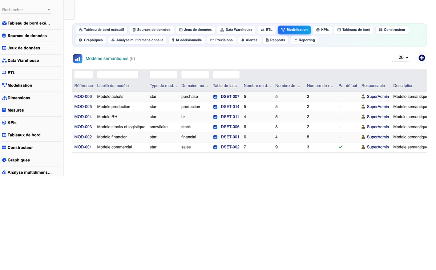Open Analyse multidimensionnelle tab
This screenshot has width=436, height=270.
coord(137,40)
